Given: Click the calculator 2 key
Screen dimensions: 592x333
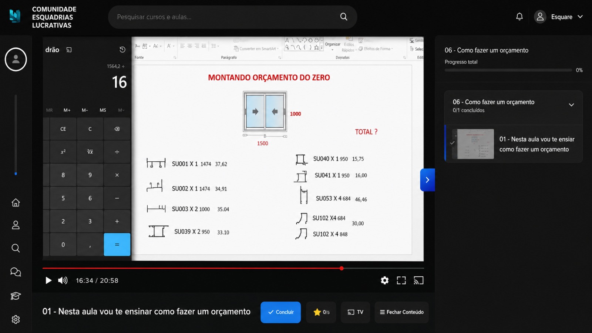Looking at the screenshot, I should coord(63,221).
